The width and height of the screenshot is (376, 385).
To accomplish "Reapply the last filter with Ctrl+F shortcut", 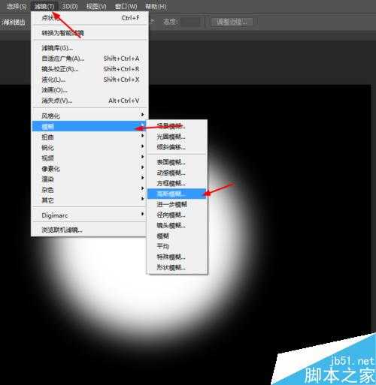I will pyautogui.click(x=89, y=18).
